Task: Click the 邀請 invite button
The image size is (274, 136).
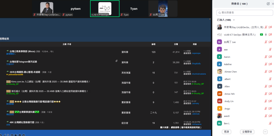Action: coord(227,132)
